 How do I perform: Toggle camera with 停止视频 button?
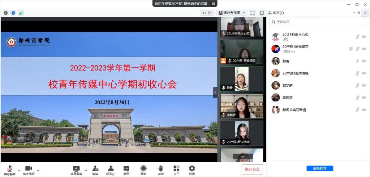(x=29, y=169)
